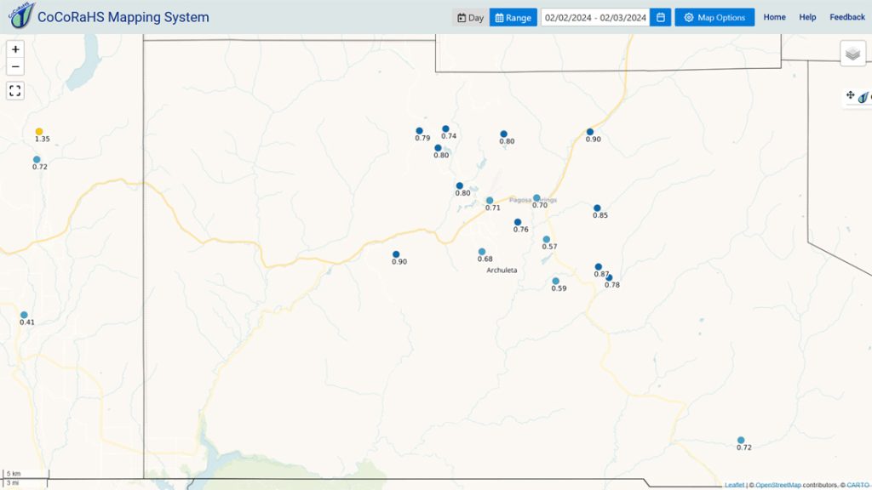This screenshot has height=490, width=872.
Task: Open the Feedback link
Action: [847, 17]
